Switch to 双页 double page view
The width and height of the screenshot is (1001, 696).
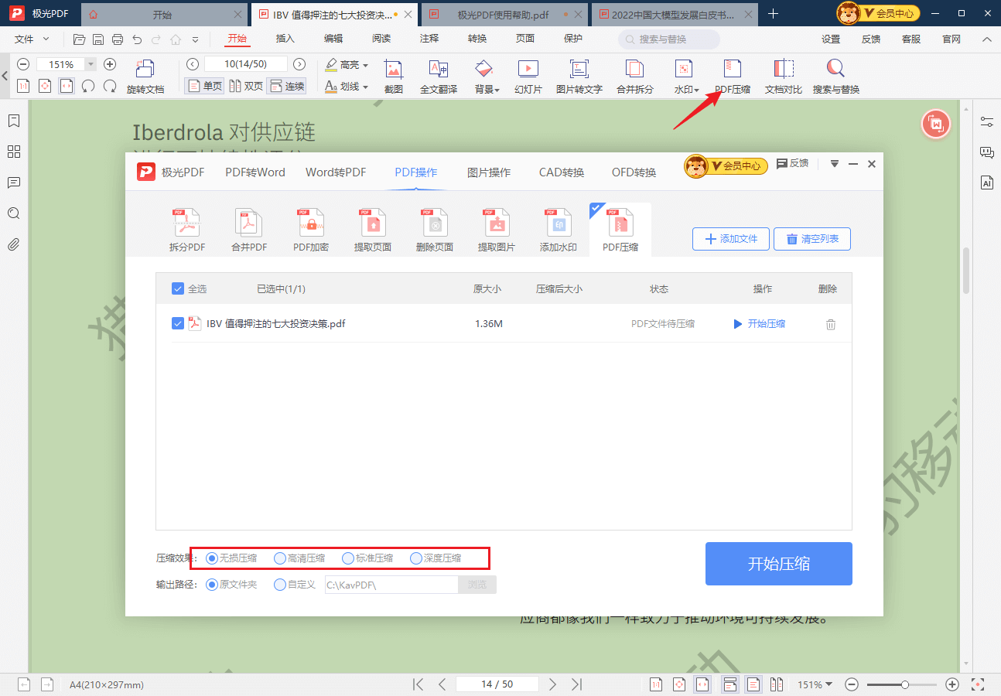click(x=246, y=86)
